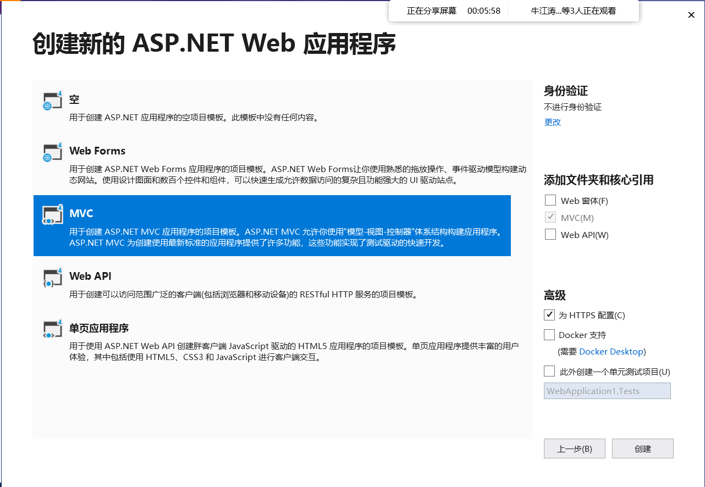This screenshot has height=487, width=705.
Task: Check 此外创建一个单元测试项目(U)
Action: pos(549,371)
